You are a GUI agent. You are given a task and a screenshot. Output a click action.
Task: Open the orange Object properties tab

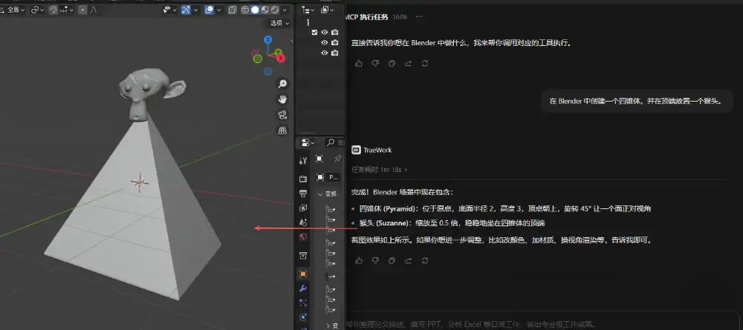303,274
